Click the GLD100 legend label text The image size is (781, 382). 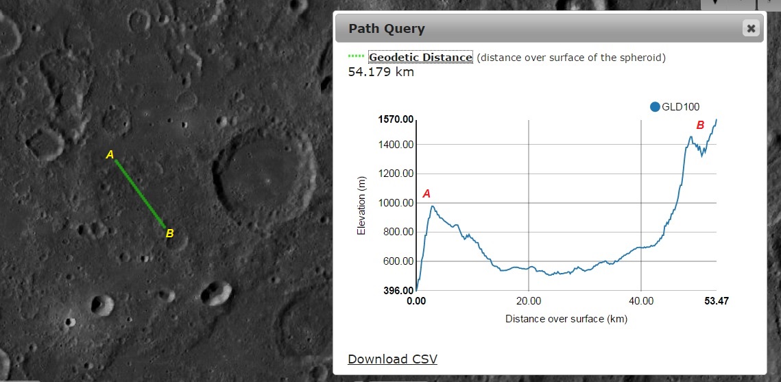coord(680,107)
